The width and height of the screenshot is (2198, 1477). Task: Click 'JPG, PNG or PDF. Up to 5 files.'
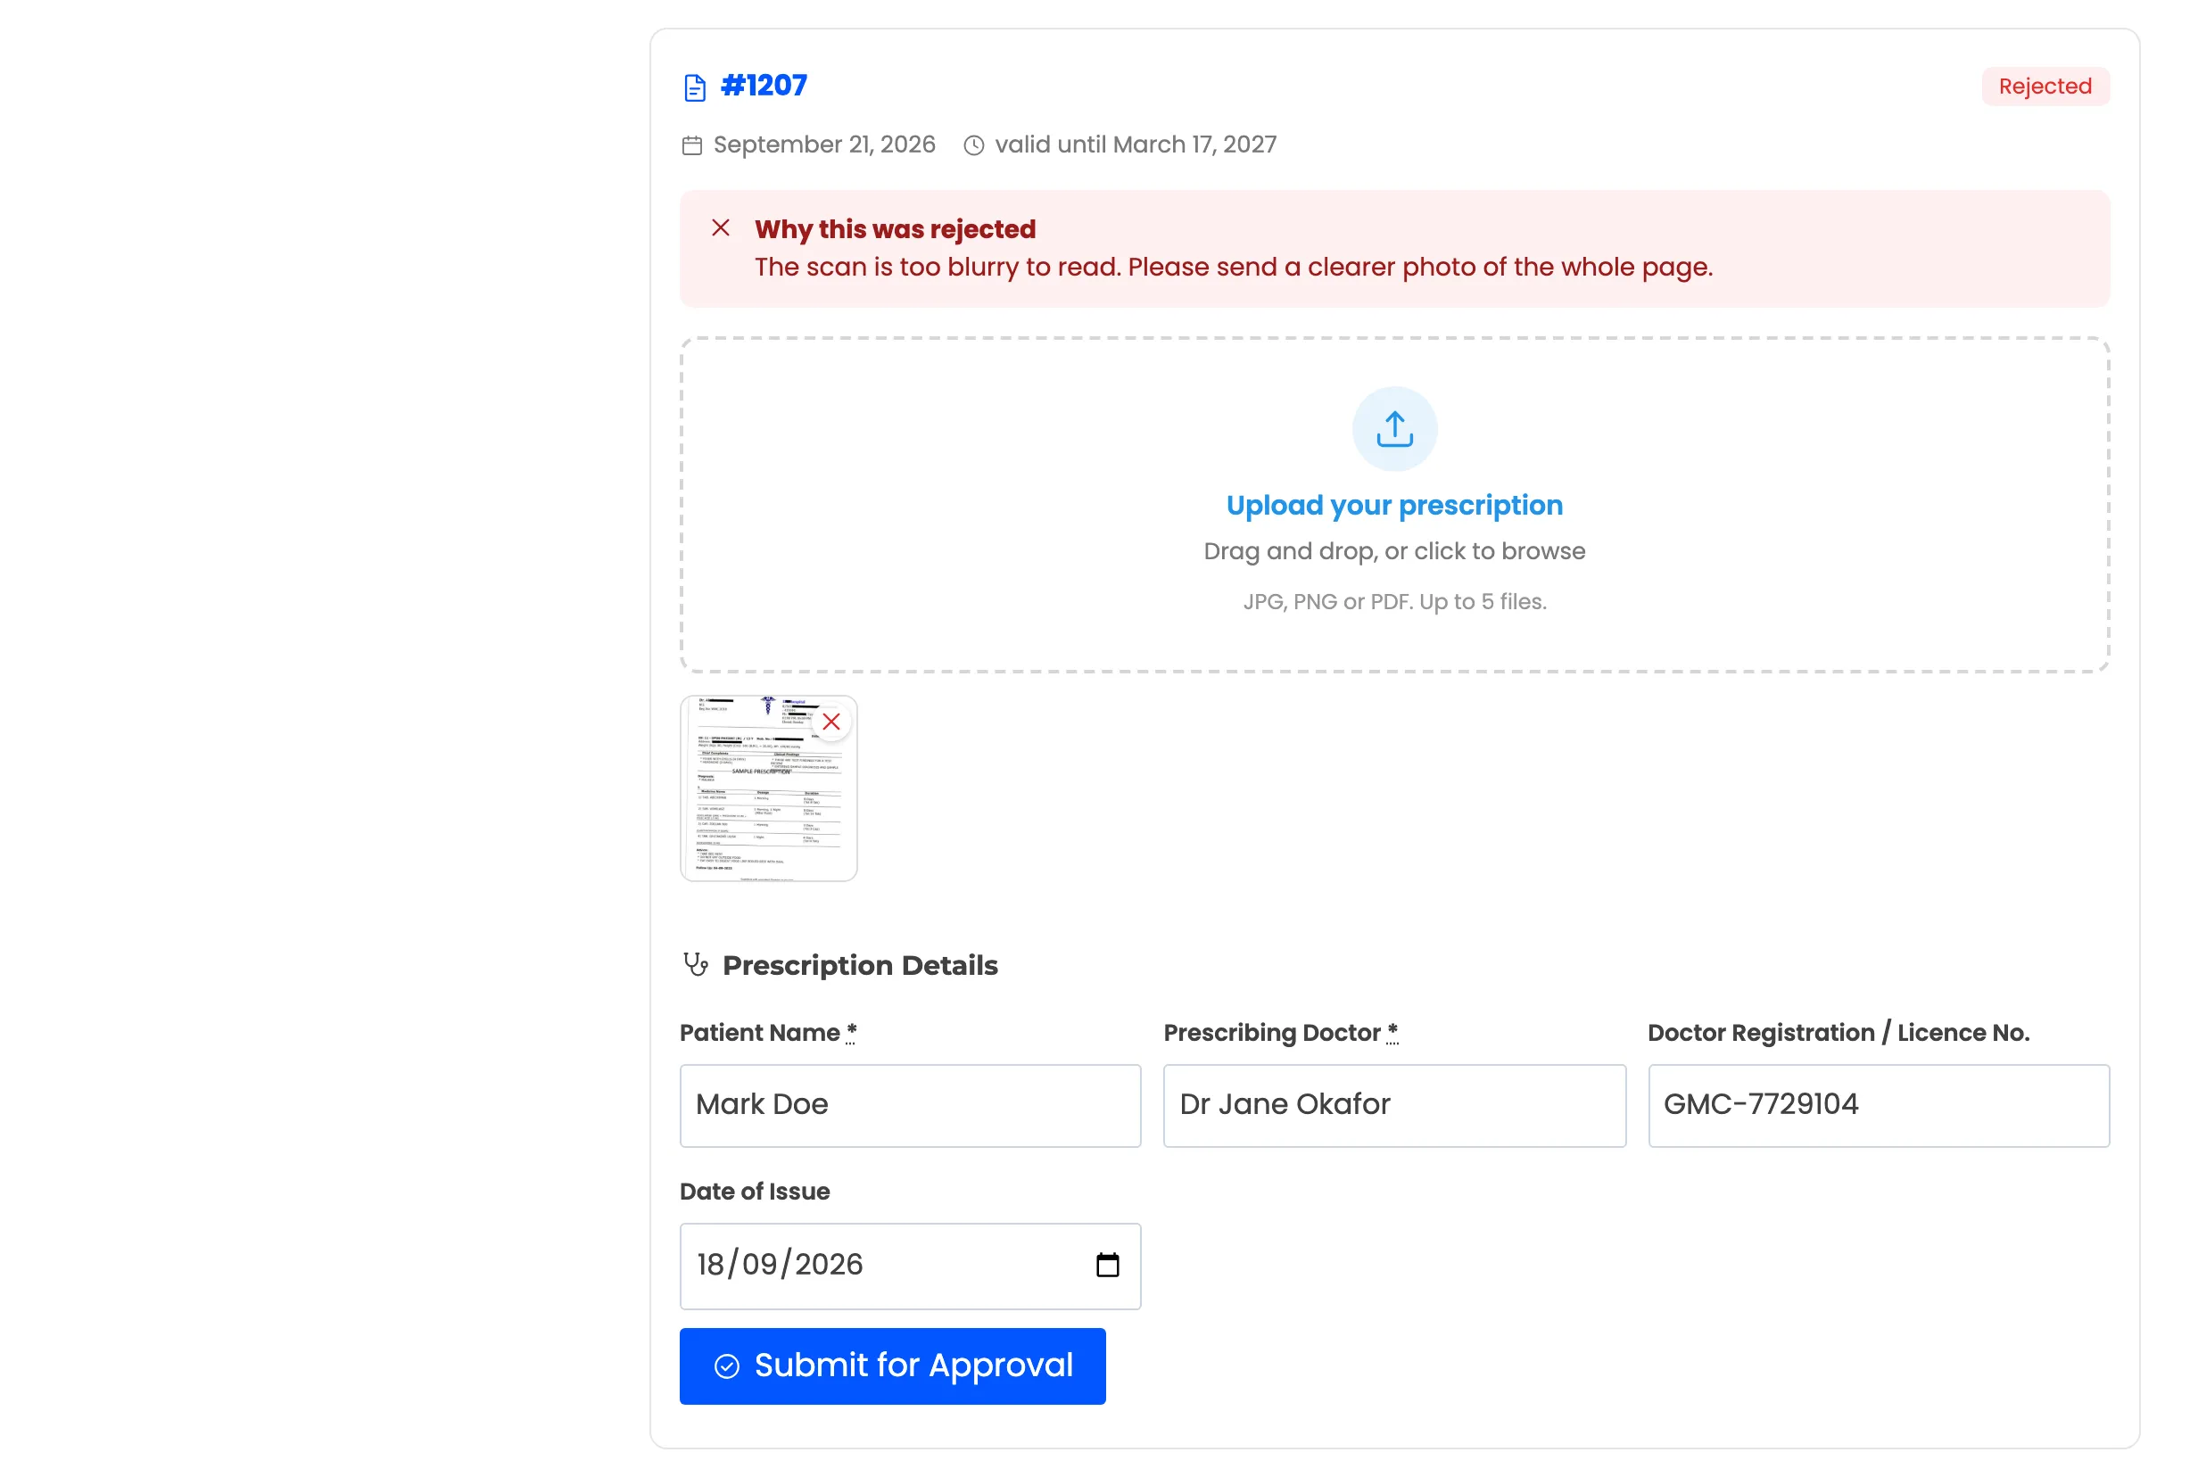point(1394,601)
